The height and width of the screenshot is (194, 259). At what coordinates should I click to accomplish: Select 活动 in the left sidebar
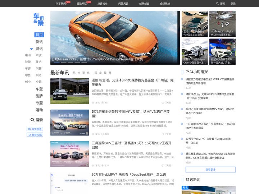(x=39, y=110)
